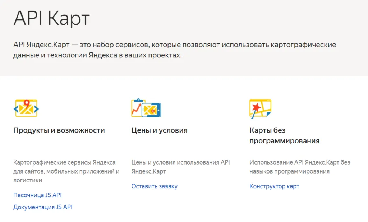Click the rising graph clipboard in the prices icon
368x222 pixels.
coord(137,107)
